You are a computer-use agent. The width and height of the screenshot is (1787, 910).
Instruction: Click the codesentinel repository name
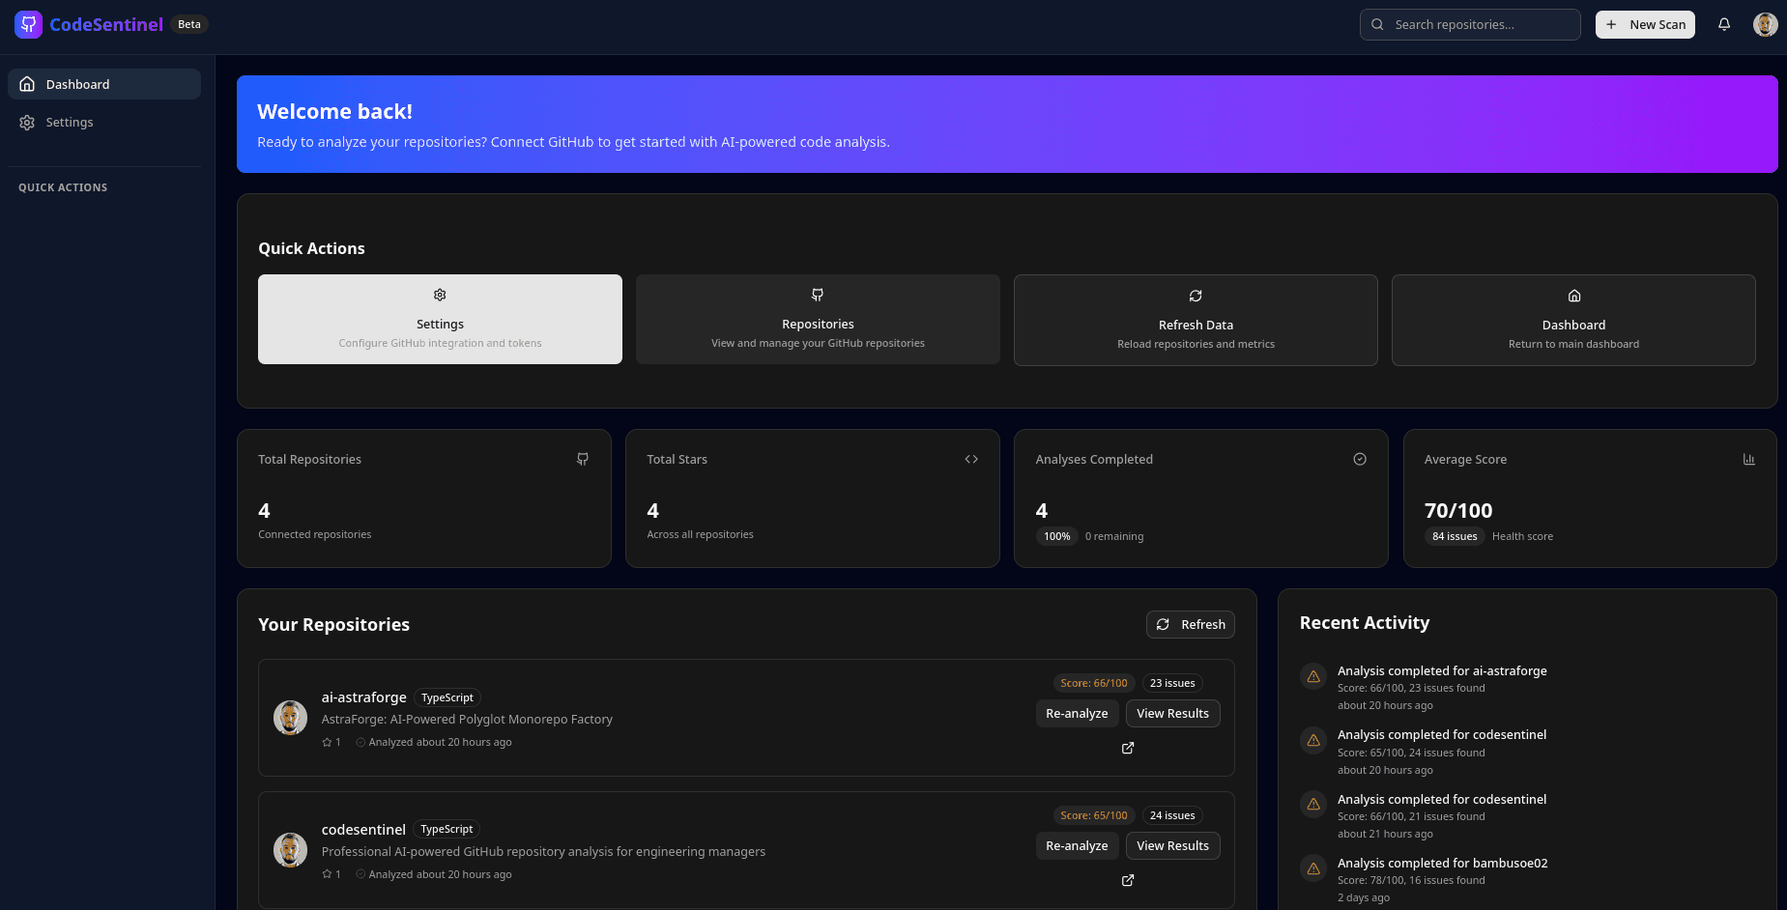pos(363,830)
